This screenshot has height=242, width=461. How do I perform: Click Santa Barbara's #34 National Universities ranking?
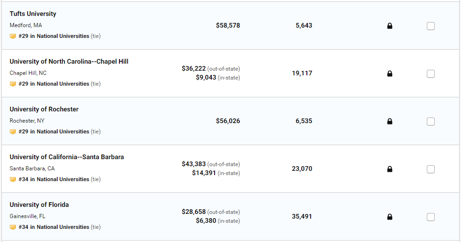pos(54,179)
